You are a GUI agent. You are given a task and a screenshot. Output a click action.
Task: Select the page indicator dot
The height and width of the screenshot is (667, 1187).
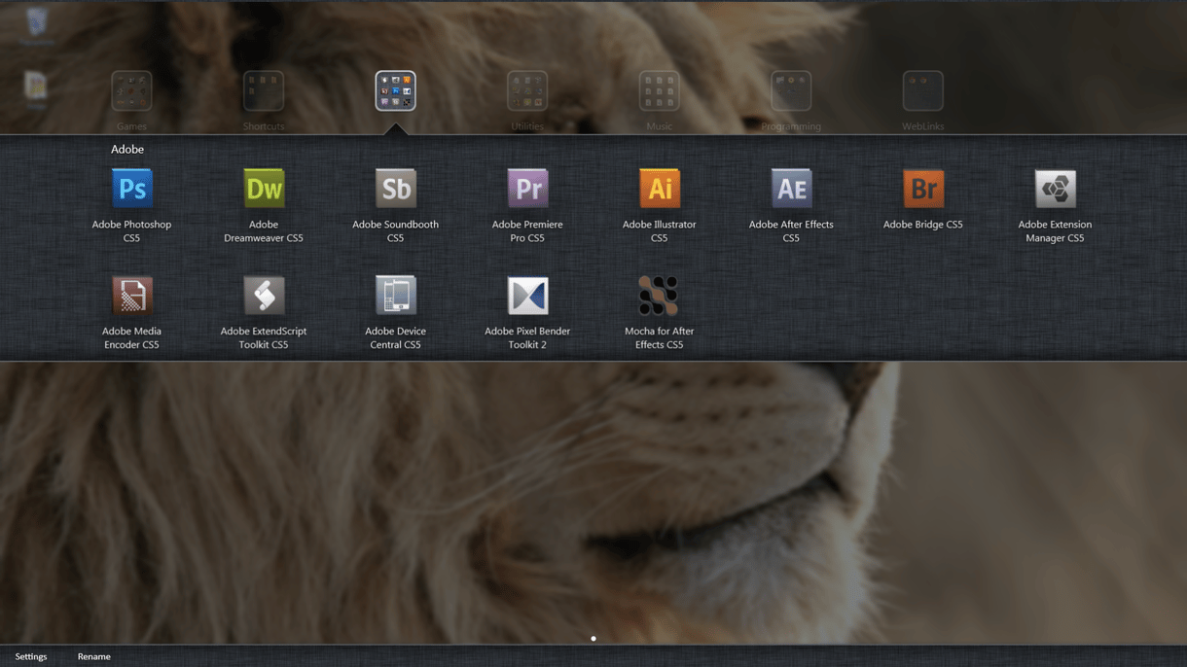[593, 639]
